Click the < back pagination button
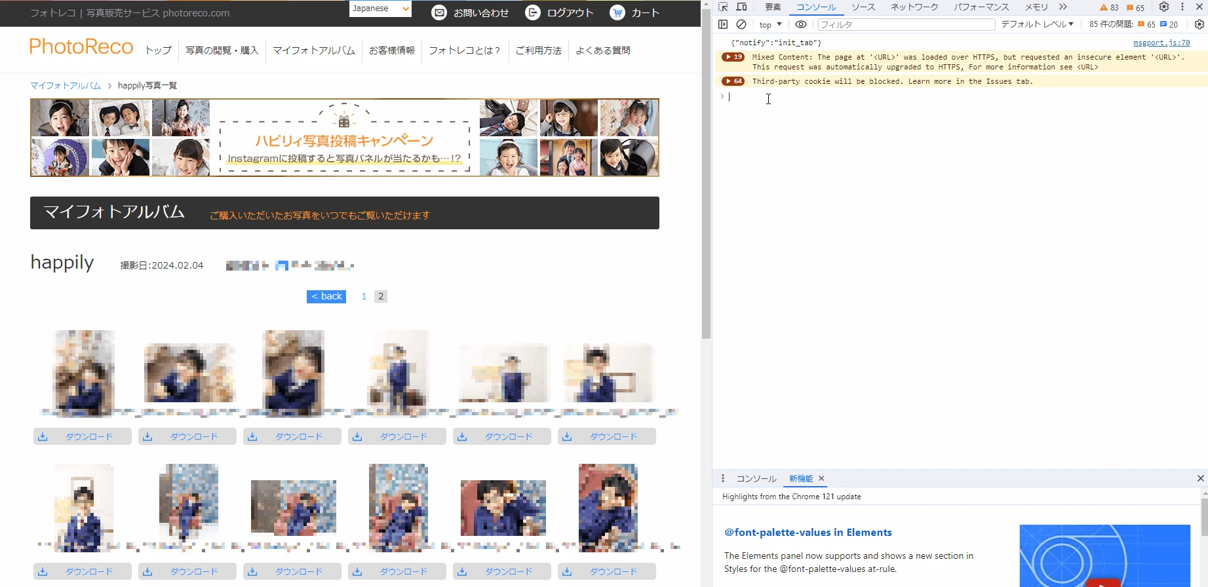The width and height of the screenshot is (1208, 587). coord(326,296)
